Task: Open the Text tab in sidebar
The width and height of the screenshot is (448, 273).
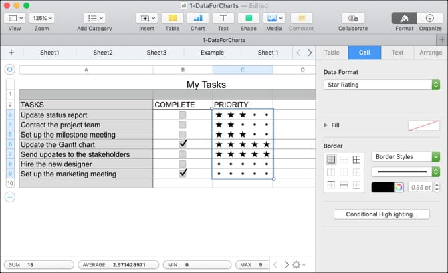Action: [397, 53]
